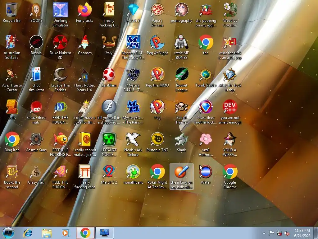The width and height of the screenshot is (318, 239).
Task: Select the Bing Iron Chrome shortcut
Action: pyautogui.click(x=12, y=139)
